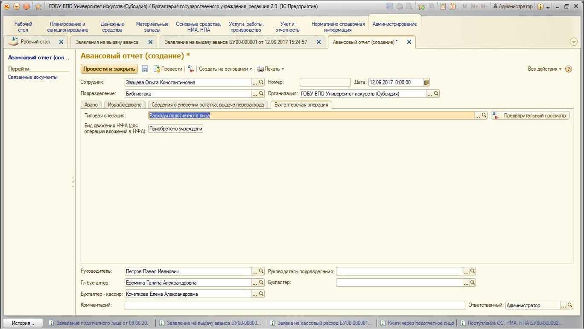
Task: Click the Вид движения НФА field
Action: (x=175, y=129)
